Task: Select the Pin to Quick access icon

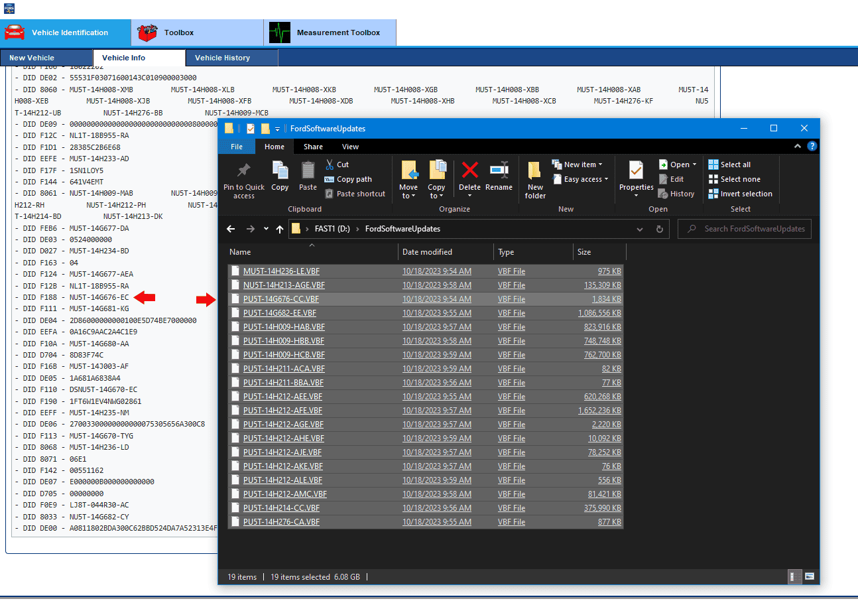Action: tap(243, 178)
